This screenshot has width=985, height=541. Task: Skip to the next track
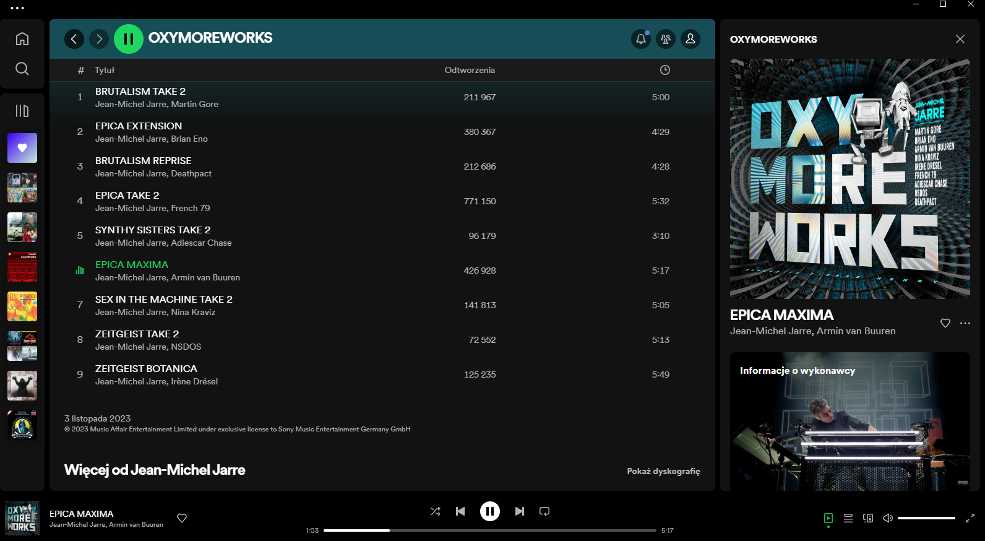point(520,511)
